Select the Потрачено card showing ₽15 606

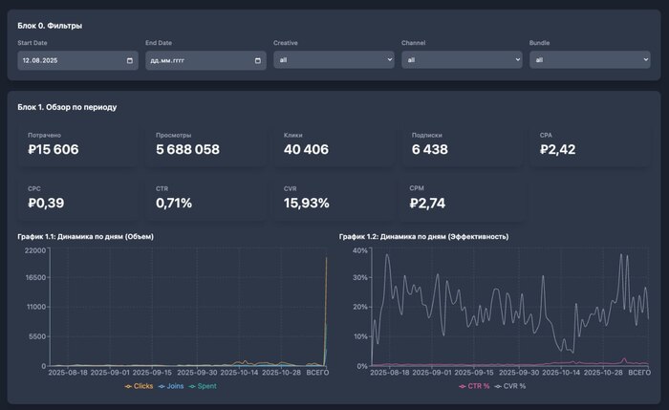(x=78, y=144)
